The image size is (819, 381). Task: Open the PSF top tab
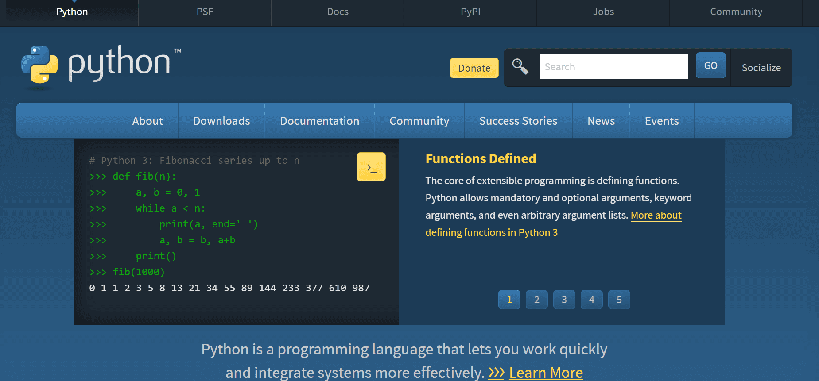pos(205,12)
